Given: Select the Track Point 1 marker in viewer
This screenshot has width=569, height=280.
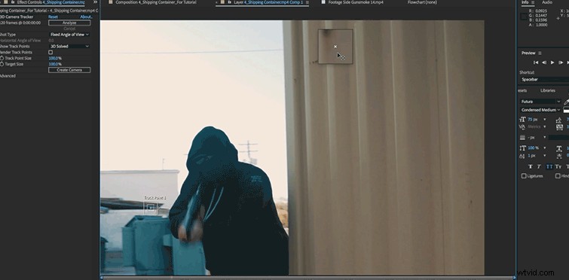Looking at the screenshot, I should point(151,208).
